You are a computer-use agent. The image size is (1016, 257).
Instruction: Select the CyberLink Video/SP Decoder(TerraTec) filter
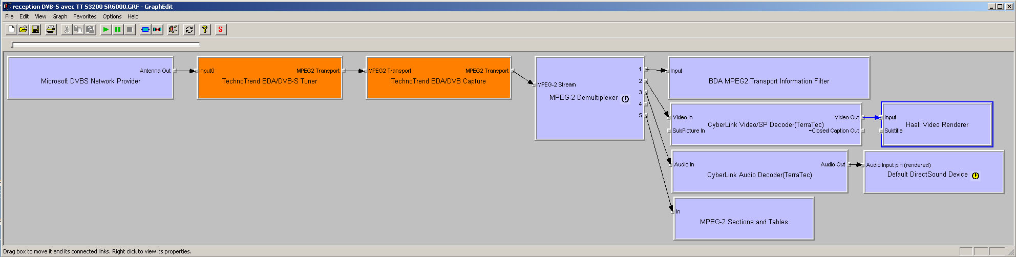click(766, 124)
